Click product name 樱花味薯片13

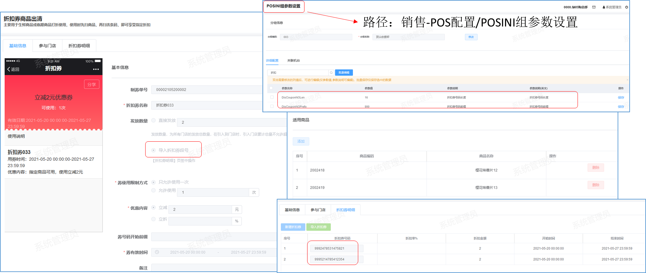pos(486,187)
